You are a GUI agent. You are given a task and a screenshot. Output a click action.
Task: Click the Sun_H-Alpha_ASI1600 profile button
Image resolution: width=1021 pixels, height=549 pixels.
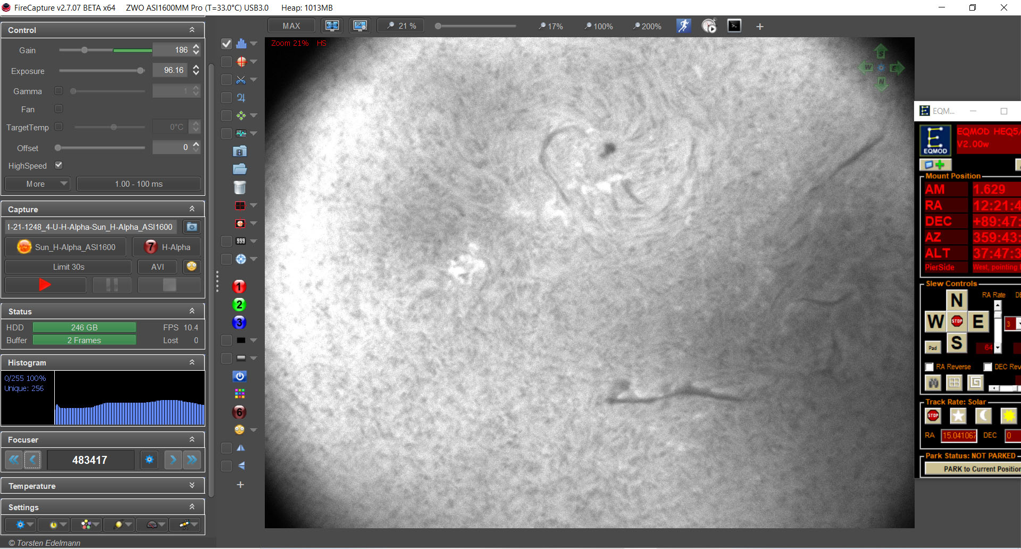pyautogui.click(x=66, y=247)
